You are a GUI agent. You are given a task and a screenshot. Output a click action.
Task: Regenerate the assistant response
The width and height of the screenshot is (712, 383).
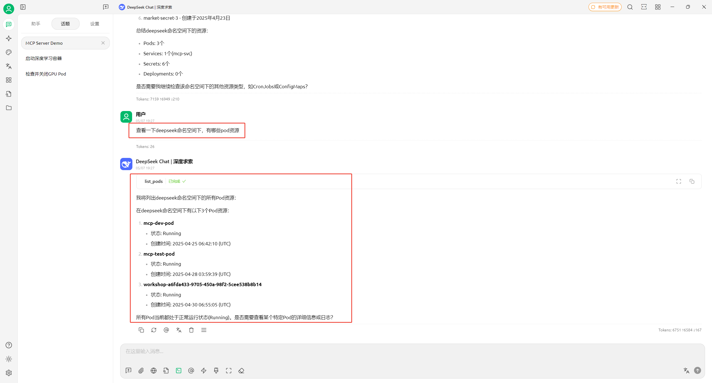click(154, 330)
